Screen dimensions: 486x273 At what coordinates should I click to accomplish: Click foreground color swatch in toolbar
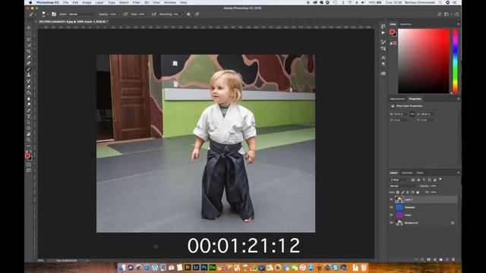[27, 156]
